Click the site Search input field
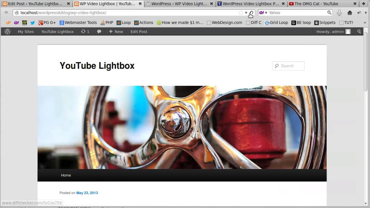The image size is (370, 208). pyautogui.click(x=288, y=66)
